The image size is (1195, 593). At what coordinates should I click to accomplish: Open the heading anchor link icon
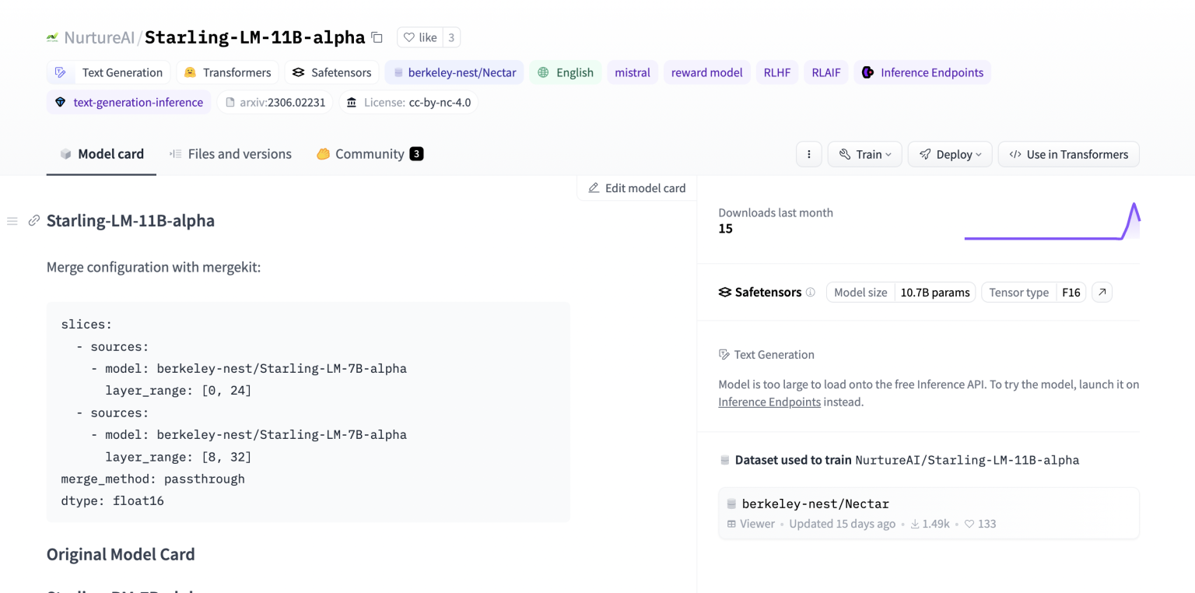[33, 220]
